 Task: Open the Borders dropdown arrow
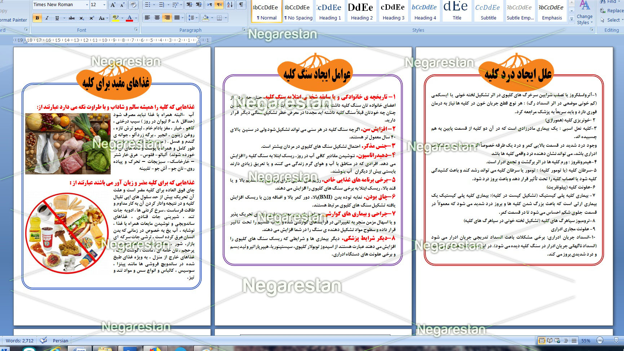pyautogui.click(x=226, y=18)
